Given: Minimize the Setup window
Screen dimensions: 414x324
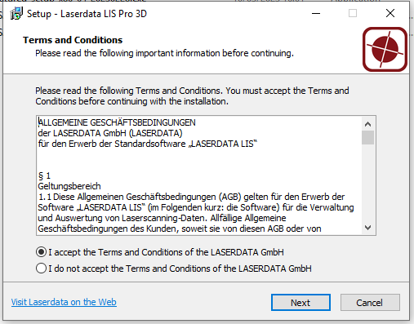Looking at the screenshot, I should point(316,13).
